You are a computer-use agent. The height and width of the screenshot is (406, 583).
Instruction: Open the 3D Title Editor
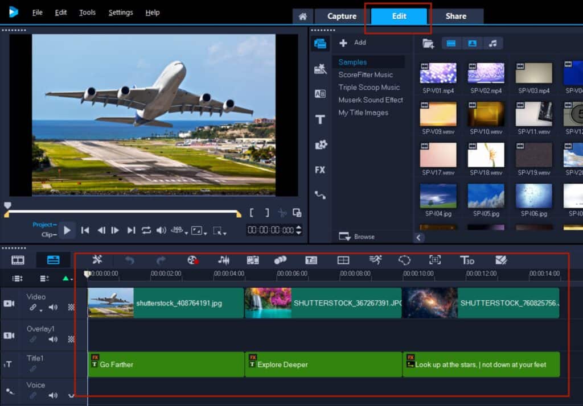point(467,260)
